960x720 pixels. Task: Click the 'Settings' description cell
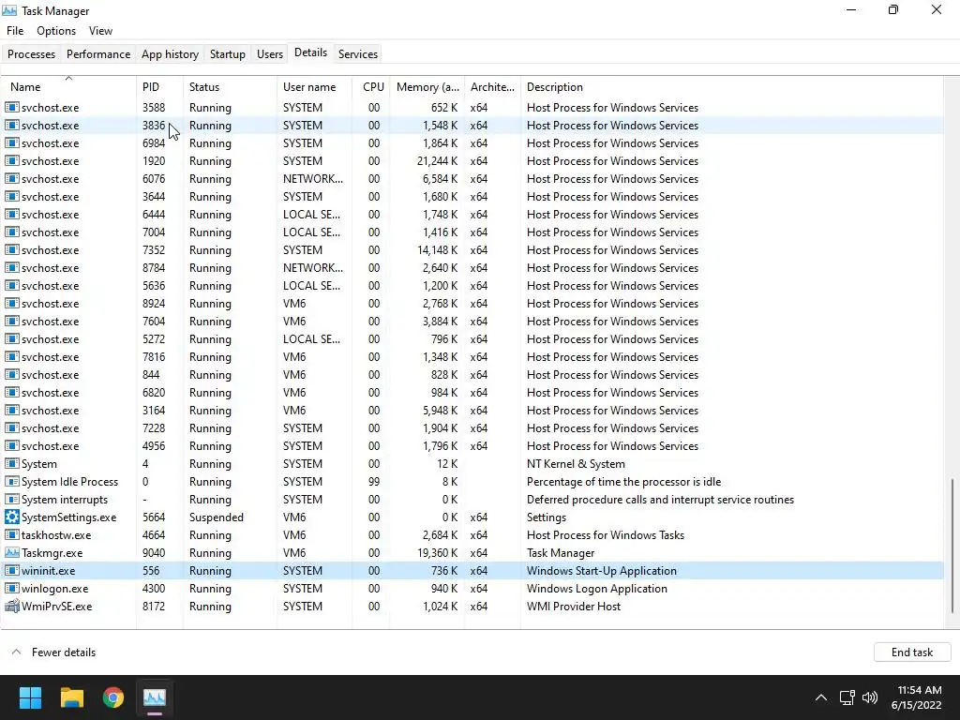tap(547, 517)
